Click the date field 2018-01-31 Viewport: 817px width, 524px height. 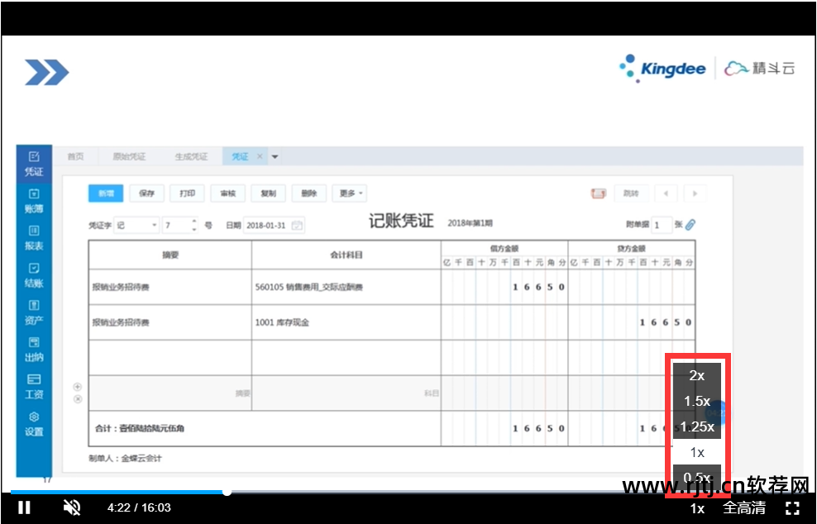[x=274, y=225]
